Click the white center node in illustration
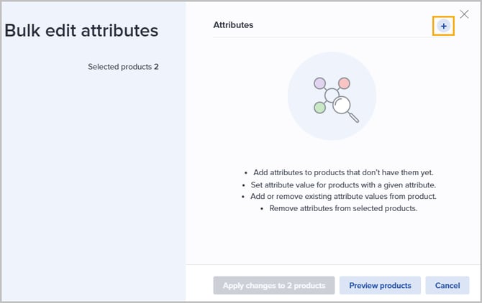 (x=332, y=95)
